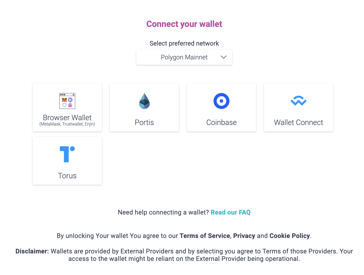Click the Connect your wallet heading
The width and height of the screenshot is (364, 275).
pyautogui.click(x=184, y=24)
